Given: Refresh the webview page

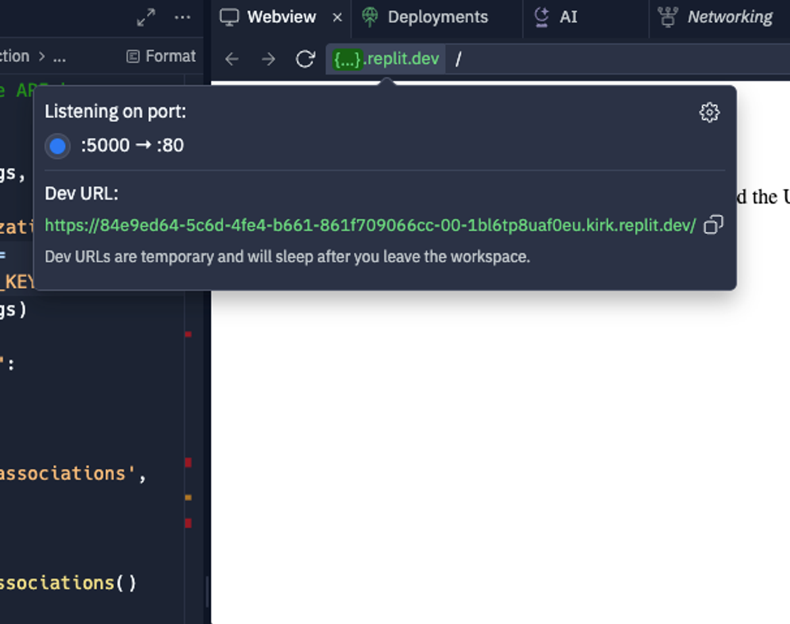Looking at the screenshot, I should point(304,59).
